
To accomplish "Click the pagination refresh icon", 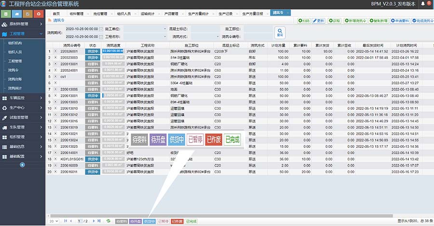I will [x=108, y=221].
